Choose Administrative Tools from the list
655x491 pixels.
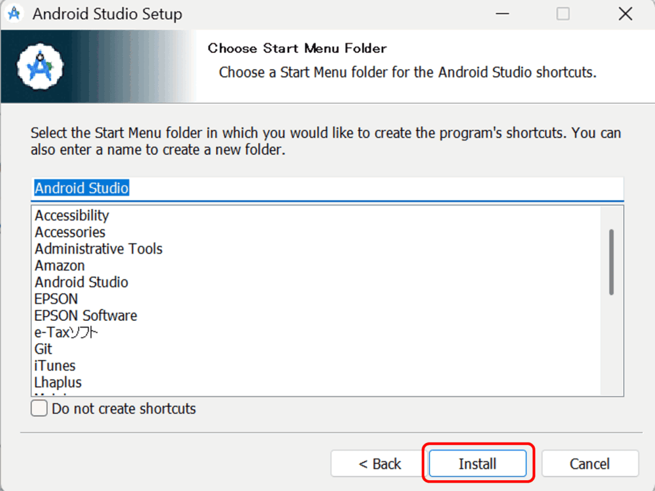[x=99, y=249]
